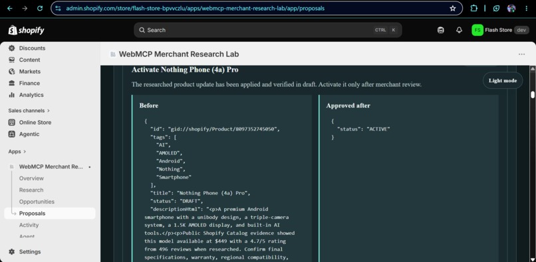This screenshot has width=536, height=262.
Task: Open the browser extensions puzzle icon
Action: 473,8
